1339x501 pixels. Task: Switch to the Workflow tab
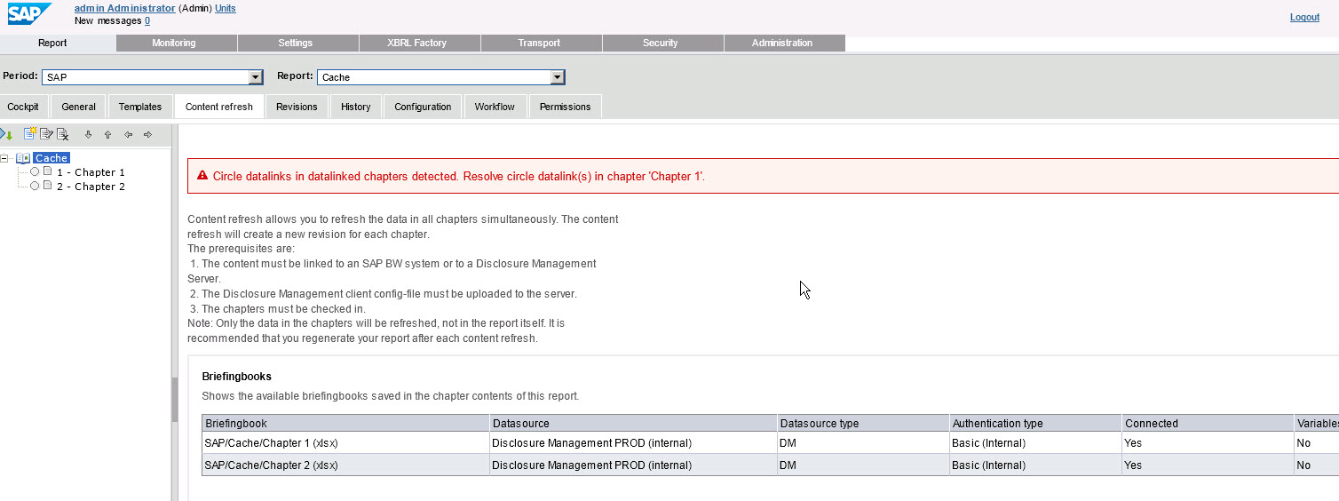[x=495, y=107]
